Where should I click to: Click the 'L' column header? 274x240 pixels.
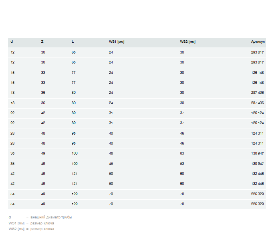73,42
